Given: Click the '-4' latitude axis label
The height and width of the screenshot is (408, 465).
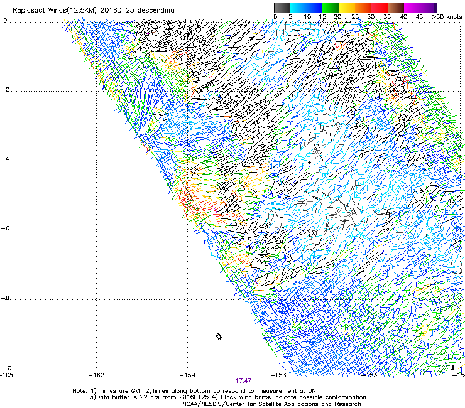Looking at the screenshot, I should (x=5, y=159).
